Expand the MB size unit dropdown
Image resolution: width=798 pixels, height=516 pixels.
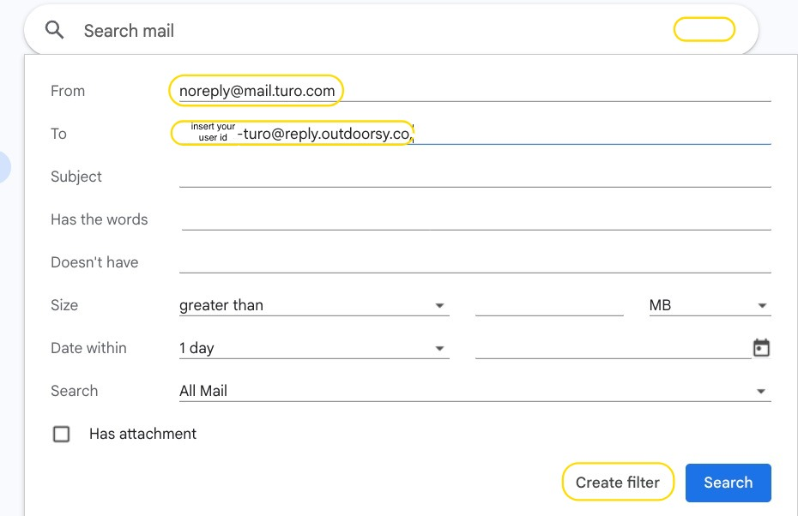709,305
